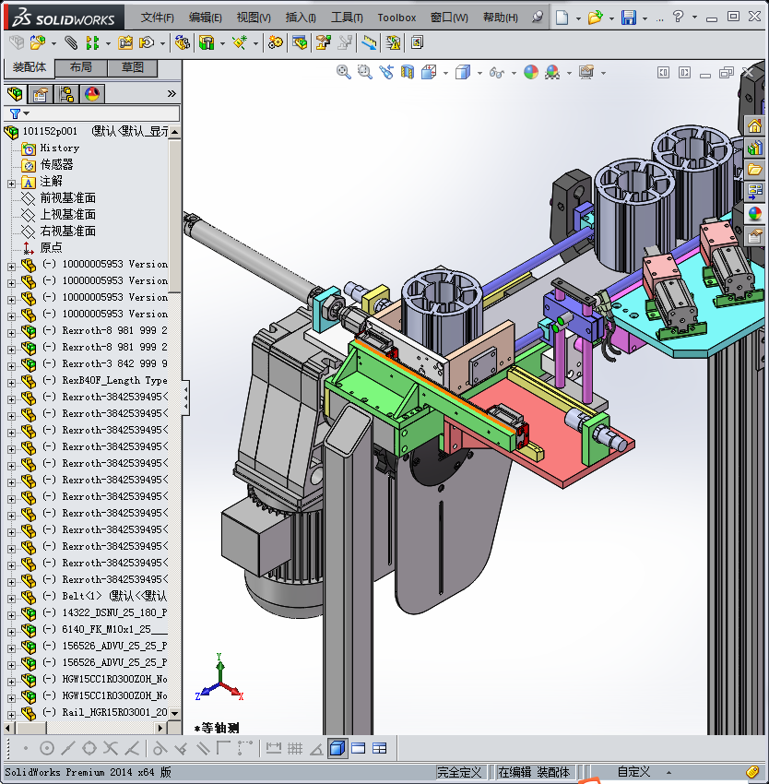Open the Save file icon
769x784 pixels.
628,18
